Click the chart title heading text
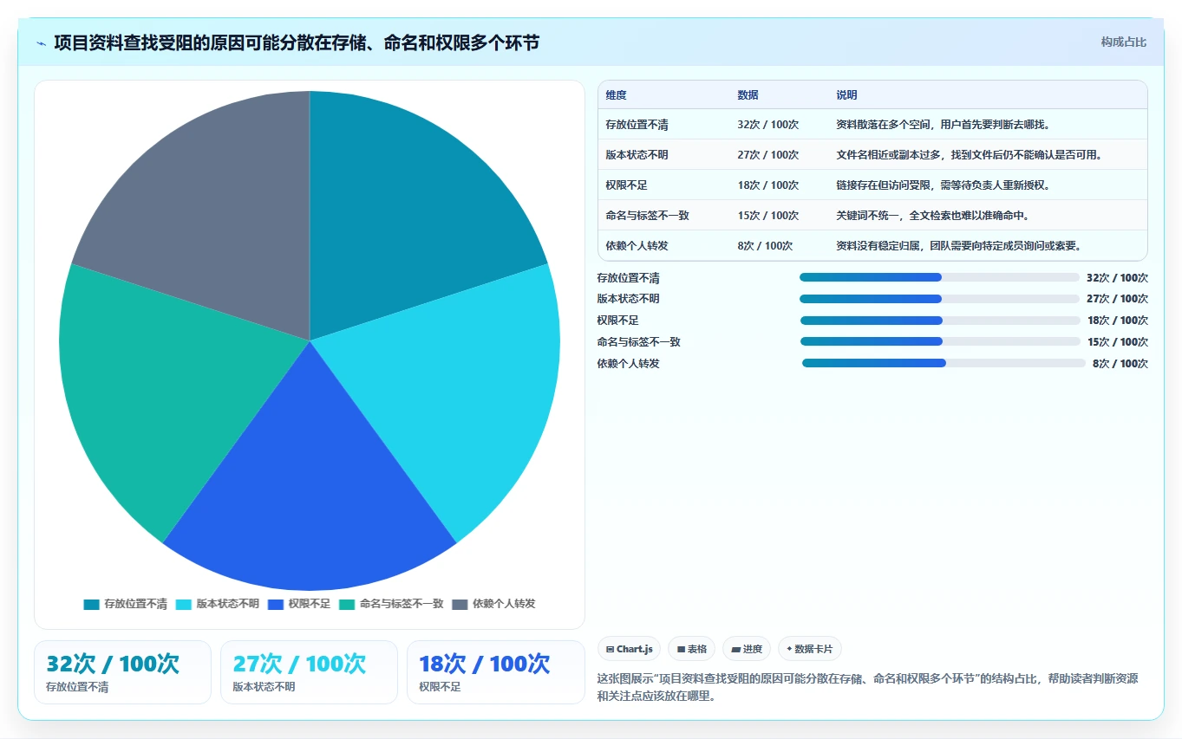 (x=297, y=42)
